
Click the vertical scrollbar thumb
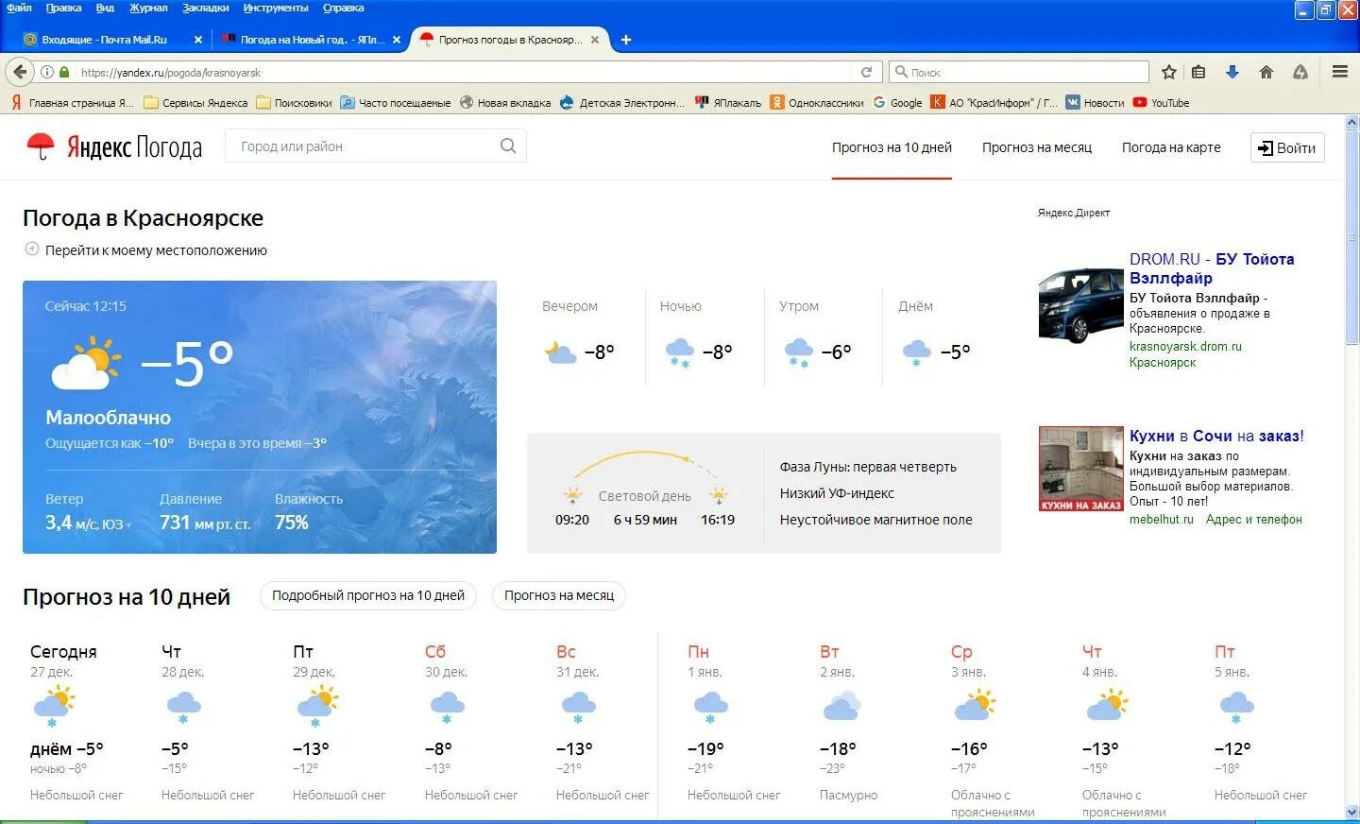pos(1351,236)
